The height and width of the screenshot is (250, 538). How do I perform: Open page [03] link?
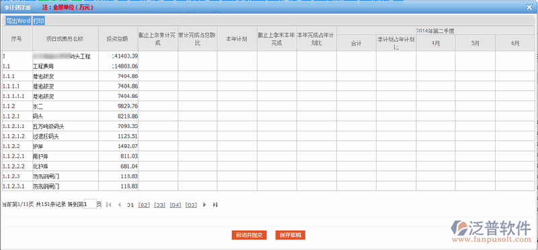159,205
